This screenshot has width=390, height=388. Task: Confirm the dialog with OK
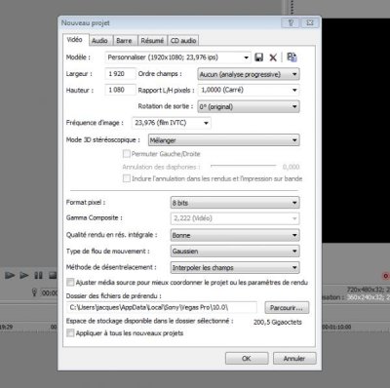click(x=247, y=359)
